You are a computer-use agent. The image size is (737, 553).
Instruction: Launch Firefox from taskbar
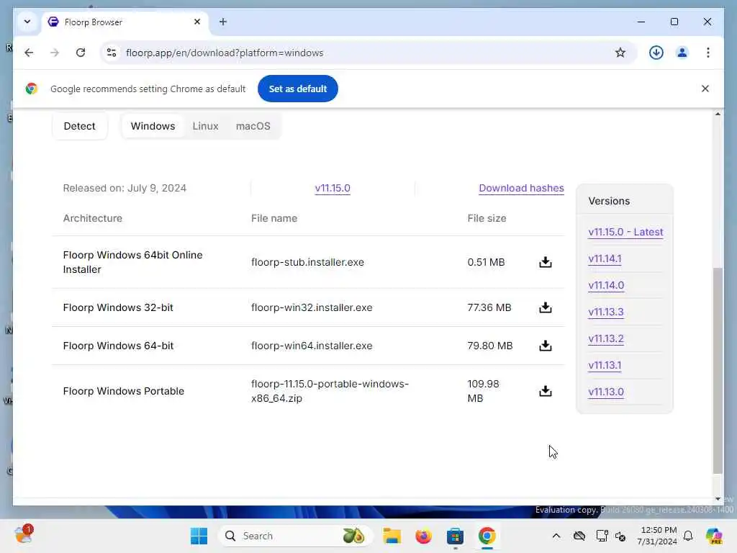tap(423, 536)
